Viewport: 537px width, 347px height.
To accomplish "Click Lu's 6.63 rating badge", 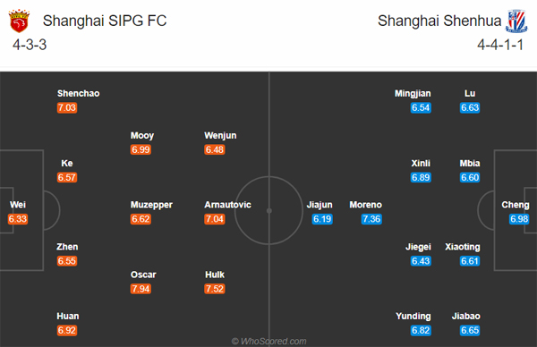I will [470, 108].
